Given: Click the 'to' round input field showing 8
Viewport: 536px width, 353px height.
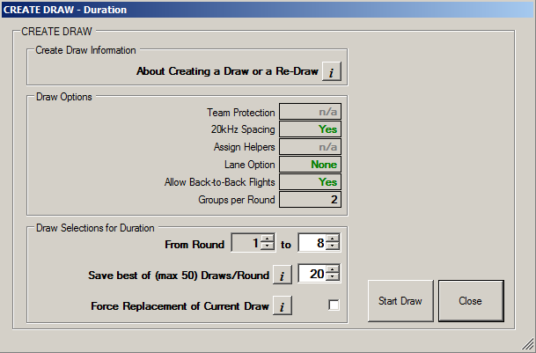Looking at the screenshot, I should tap(312, 243).
